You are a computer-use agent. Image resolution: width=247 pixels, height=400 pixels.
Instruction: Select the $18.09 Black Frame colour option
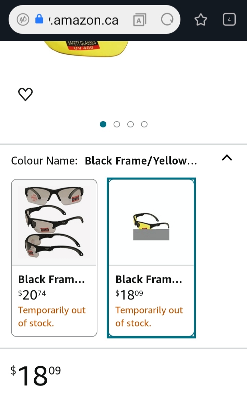(151, 301)
